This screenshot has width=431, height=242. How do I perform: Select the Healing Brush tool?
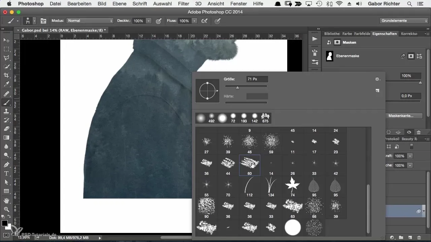click(6, 94)
